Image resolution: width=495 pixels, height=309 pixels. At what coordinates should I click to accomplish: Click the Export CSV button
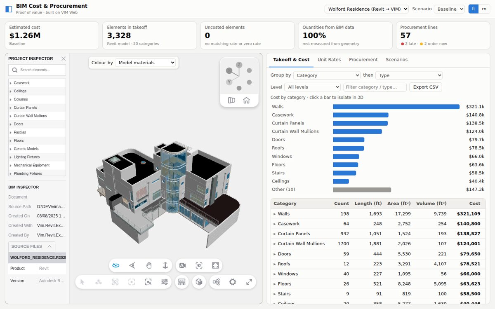point(426,87)
